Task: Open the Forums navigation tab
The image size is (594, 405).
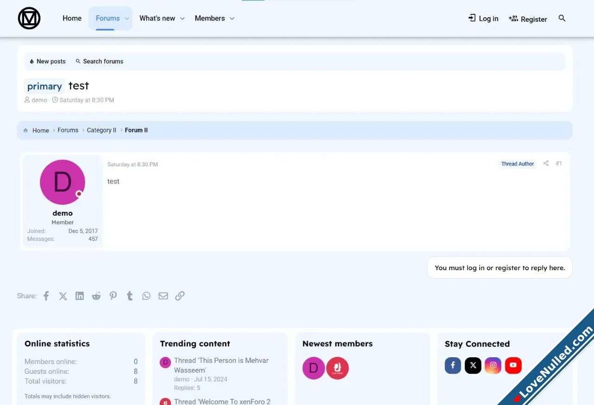Action: 108,19
